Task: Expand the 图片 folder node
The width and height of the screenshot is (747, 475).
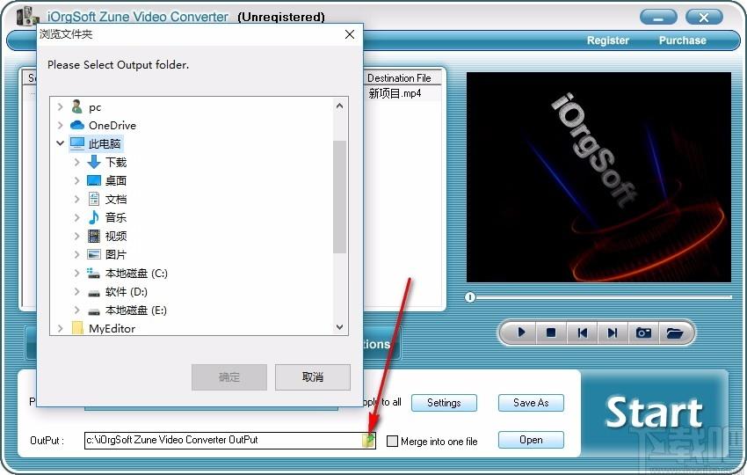Action: (x=76, y=254)
